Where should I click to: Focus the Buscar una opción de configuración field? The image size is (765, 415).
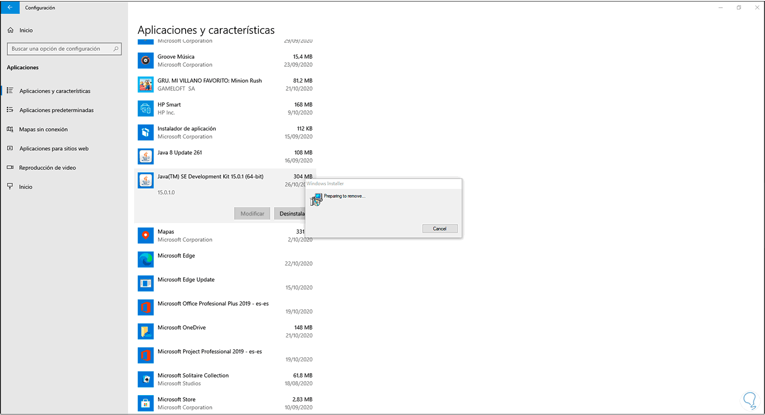64,49
